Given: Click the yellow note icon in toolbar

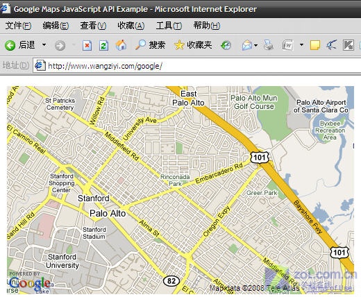Looking at the screenshot, I should tap(315, 45).
